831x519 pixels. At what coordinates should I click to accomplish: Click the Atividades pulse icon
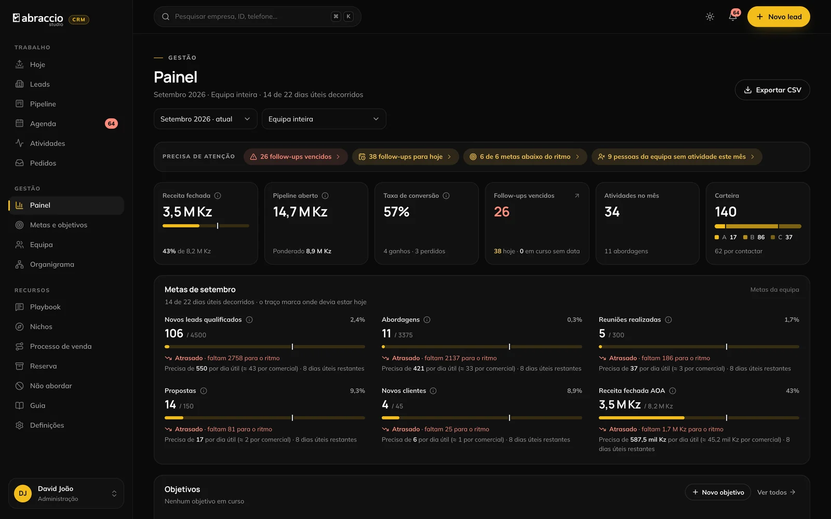coord(20,143)
